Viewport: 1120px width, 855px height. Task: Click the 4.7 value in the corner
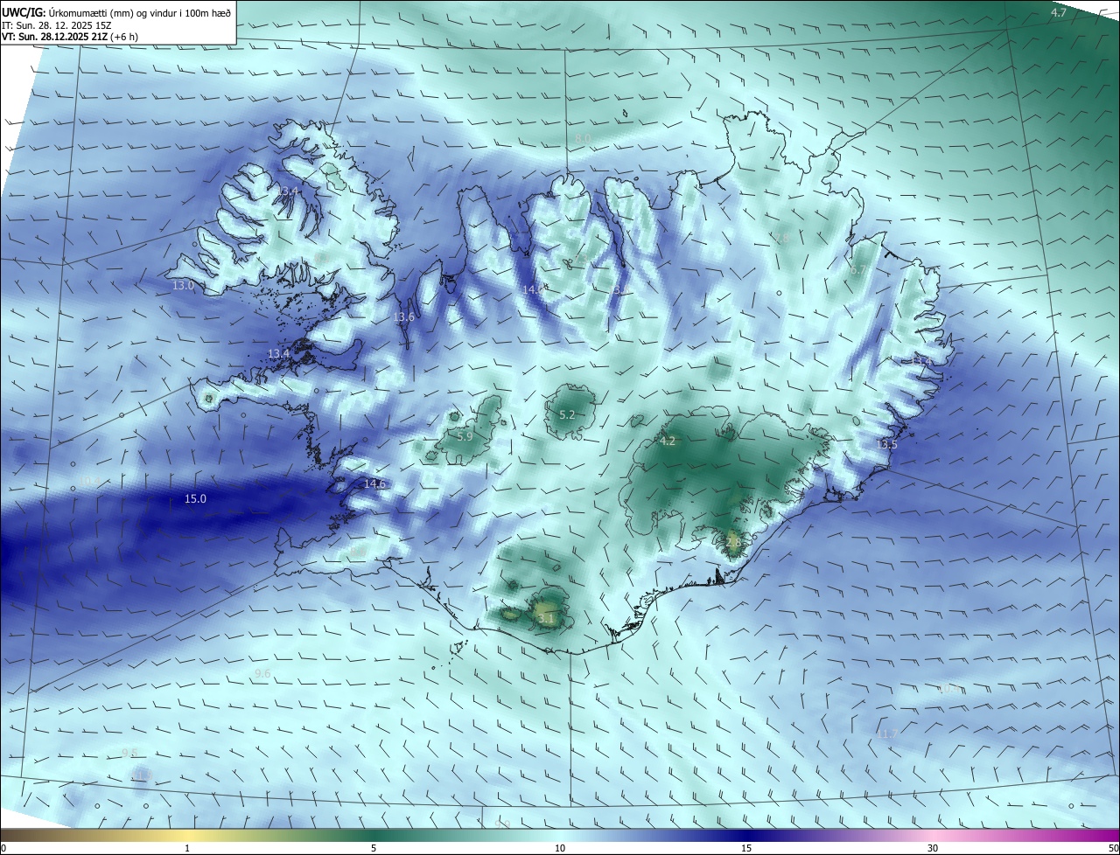(1059, 12)
